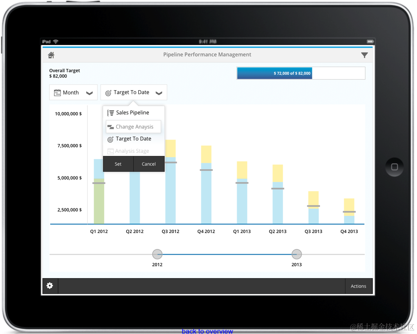This screenshot has width=417, height=334.
Task: Expand the Month chevron arrow
Action: pyautogui.click(x=90, y=93)
